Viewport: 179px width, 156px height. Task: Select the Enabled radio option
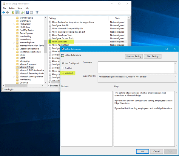click(63, 68)
